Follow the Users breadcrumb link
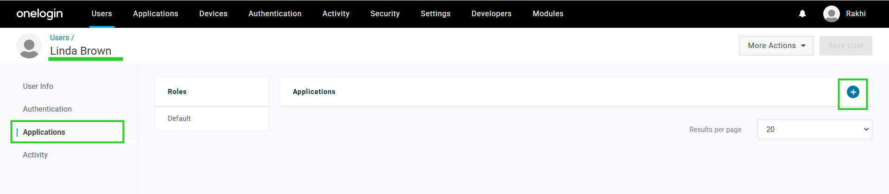Image resolution: width=889 pixels, height=194 pixels. 60,38
